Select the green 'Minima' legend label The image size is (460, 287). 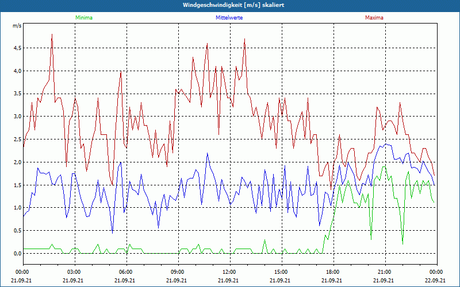coord(84,18)
